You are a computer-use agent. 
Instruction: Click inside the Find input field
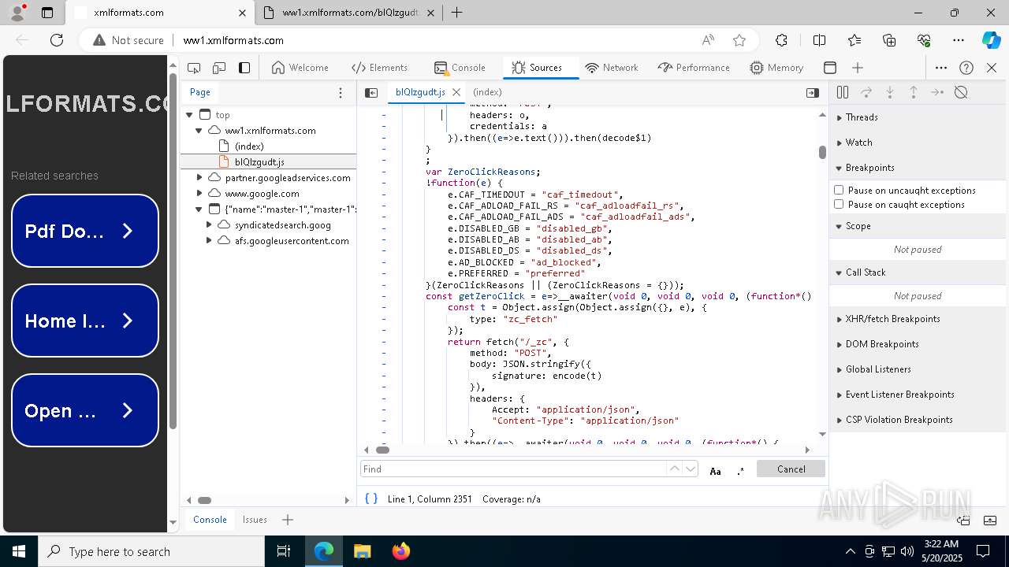click(x=512, y=469)
